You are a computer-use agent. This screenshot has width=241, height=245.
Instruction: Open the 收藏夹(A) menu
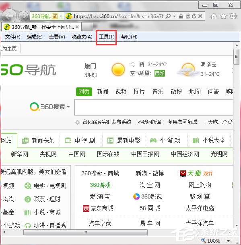(82, 37)
